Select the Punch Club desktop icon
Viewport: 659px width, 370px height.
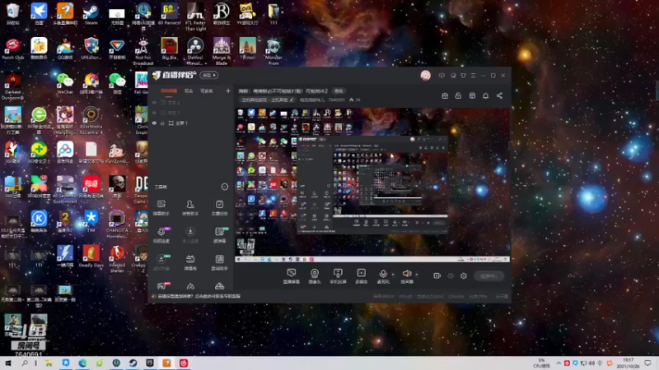click(x=12, y=49)
